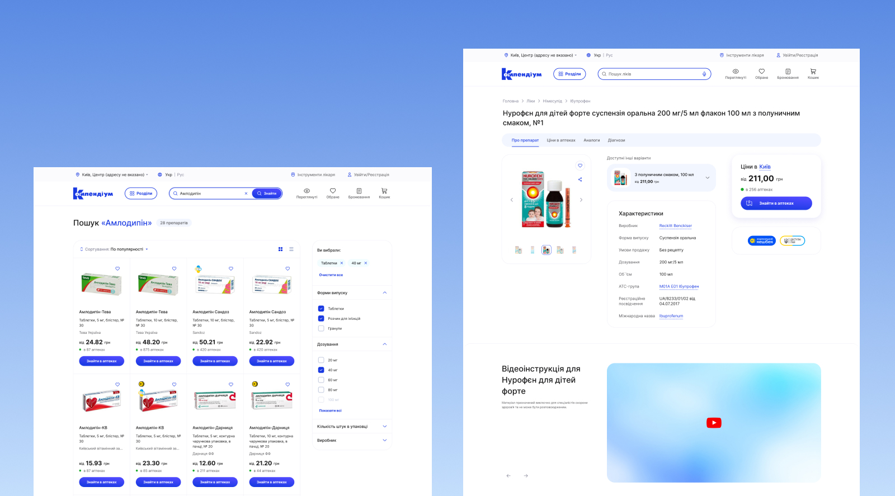
Task: Switch to the Діагнози tab
Action: coord(616,140)
